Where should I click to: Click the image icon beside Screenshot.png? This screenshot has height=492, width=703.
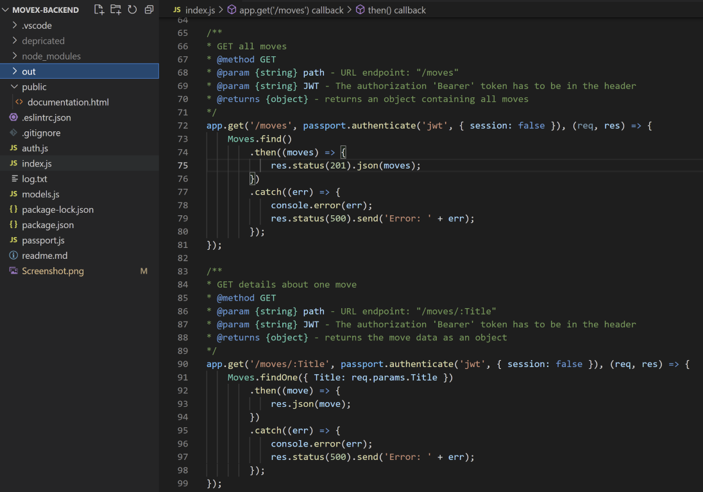click(13, 270)
